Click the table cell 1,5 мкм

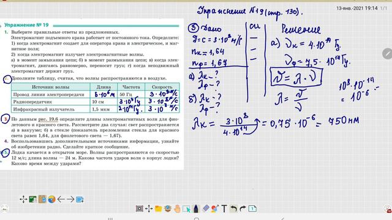pos(100,109)
